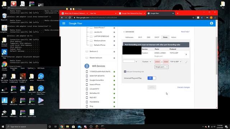Screen dimensions: 230x129
Task: Open NBTExplorer desktop shortcut
Action: 14,101
